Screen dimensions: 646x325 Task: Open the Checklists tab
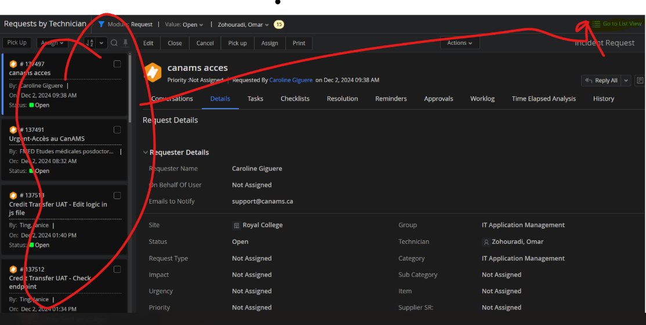tap(295, 99)
